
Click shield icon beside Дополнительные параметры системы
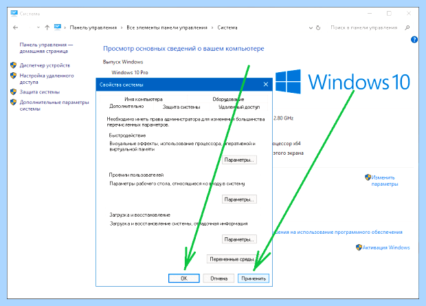(13, 102)
